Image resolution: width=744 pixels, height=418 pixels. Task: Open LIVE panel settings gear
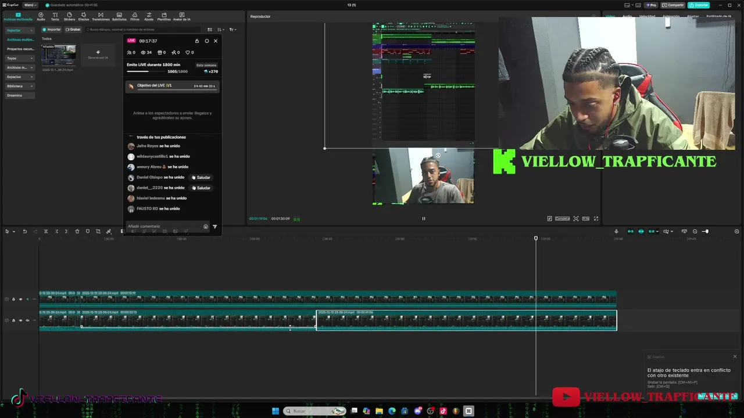coord(206,41)
